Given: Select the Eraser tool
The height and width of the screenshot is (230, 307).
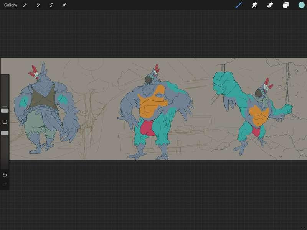Looking at the screenshot, I should point(270,5).
